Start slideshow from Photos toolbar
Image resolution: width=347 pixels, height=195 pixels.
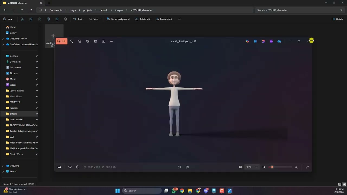104,41
